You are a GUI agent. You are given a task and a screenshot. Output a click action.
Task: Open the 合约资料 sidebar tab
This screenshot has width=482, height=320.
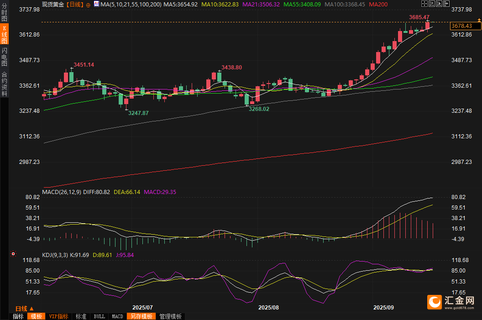(4, 84)
